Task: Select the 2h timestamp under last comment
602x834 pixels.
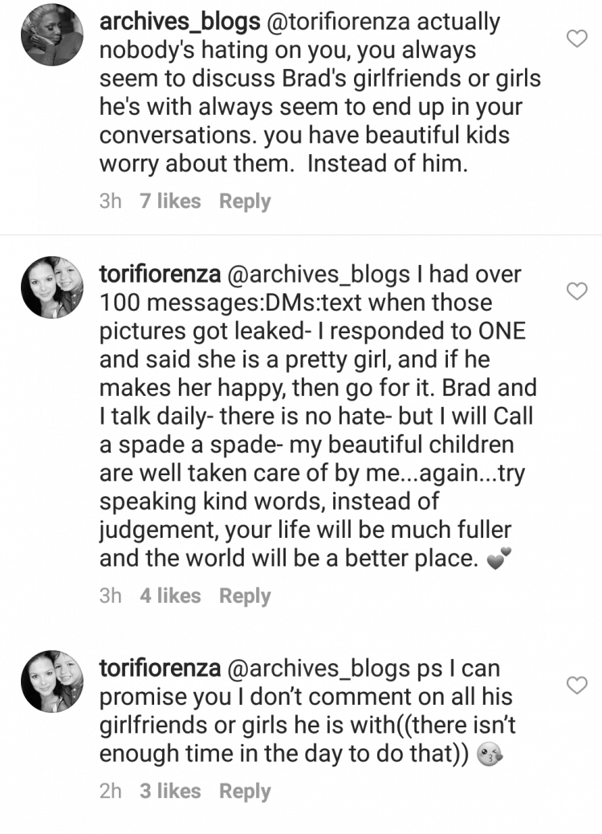Action: (x=111, y=791)
